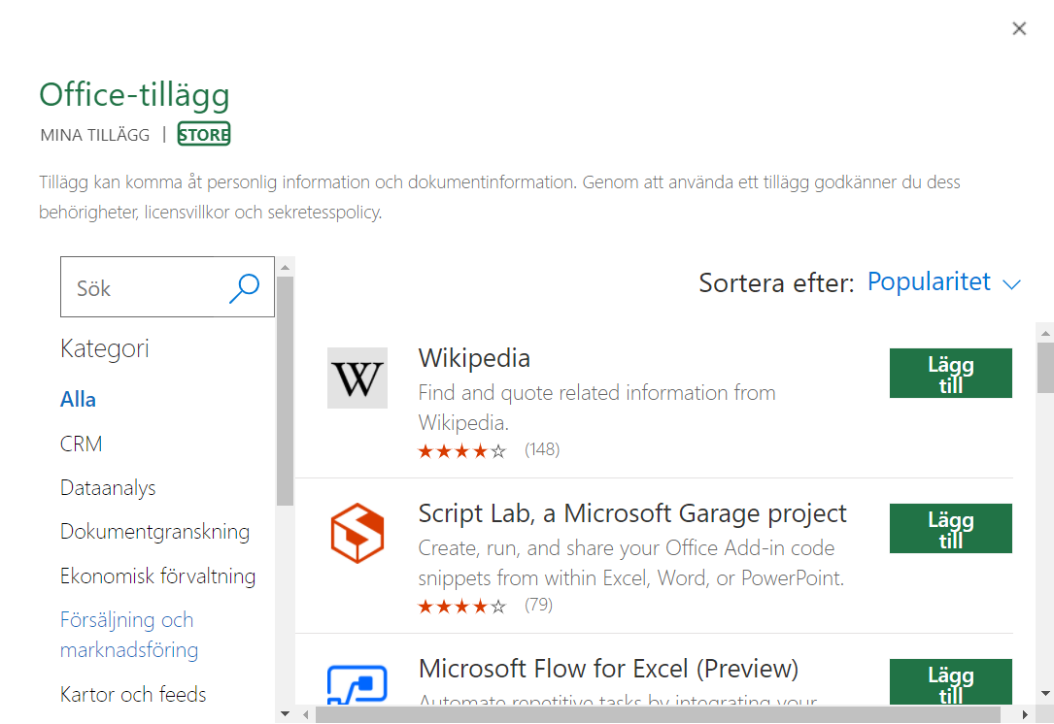Open the Script Lab hexagon icon
Screen dimensions: 1054x724
[x=357, y=533]
